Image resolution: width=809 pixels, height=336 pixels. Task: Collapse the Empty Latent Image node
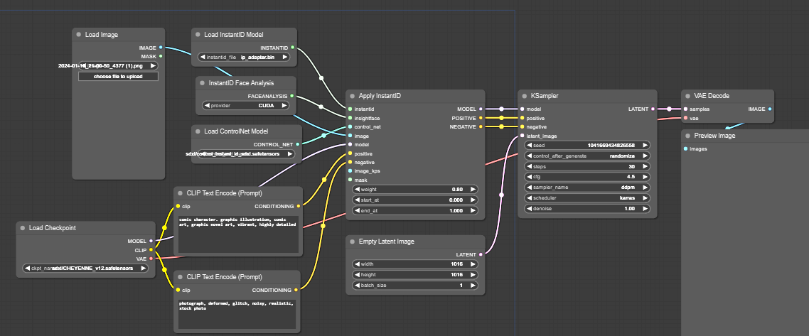point(353,242)
